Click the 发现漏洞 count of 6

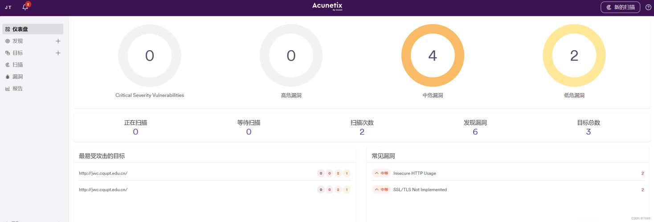click(475, 132)
